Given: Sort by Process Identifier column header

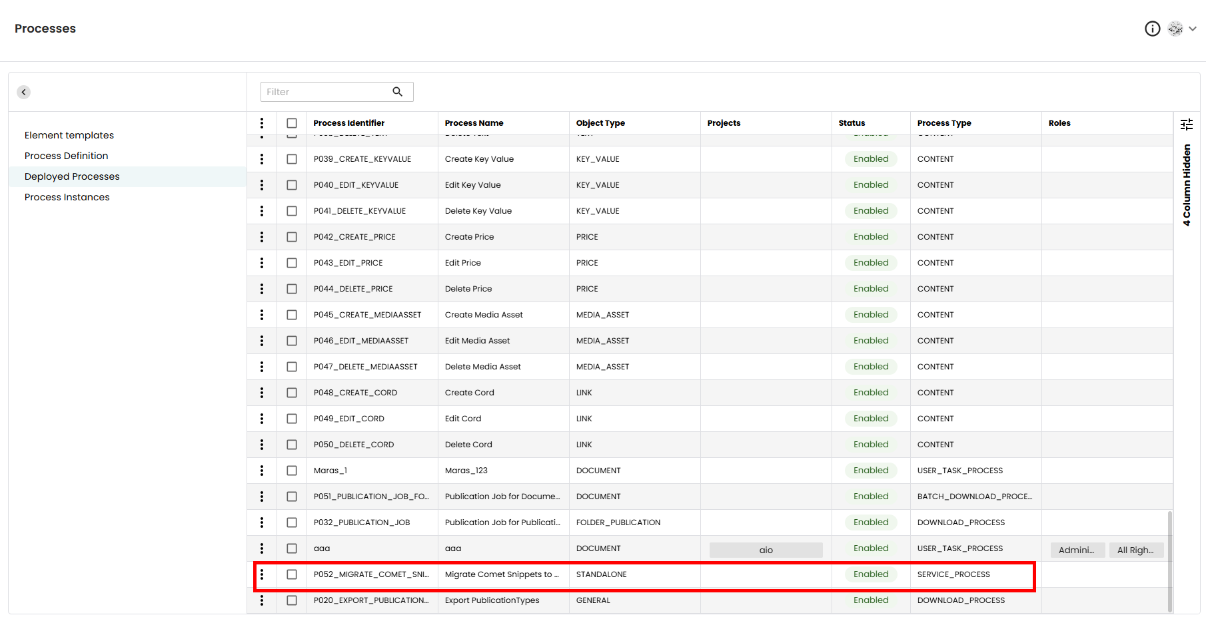Looking at the screenshot, I should pyautogui.click(x=348, y=123).
